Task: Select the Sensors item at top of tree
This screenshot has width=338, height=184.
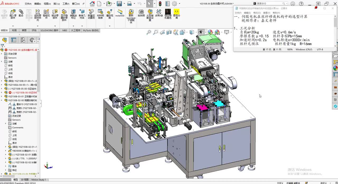Action: (x=12, y=58)
